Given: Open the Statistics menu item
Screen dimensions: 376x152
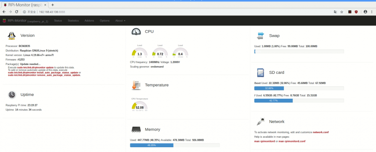Looking at the screenshot, I should click(x=73, y=21).
